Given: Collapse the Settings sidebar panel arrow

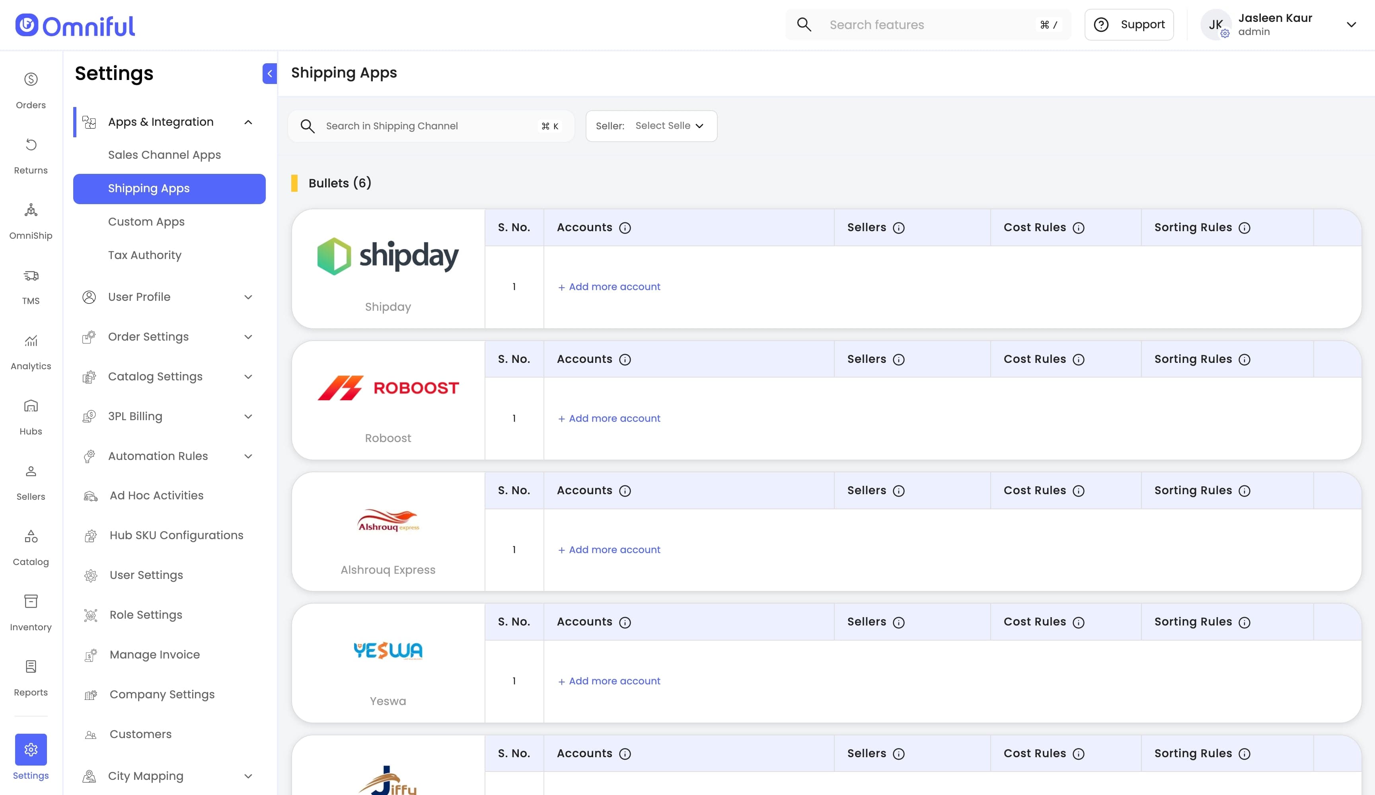Looking at the screenshot, I should [x=269, y=74].
